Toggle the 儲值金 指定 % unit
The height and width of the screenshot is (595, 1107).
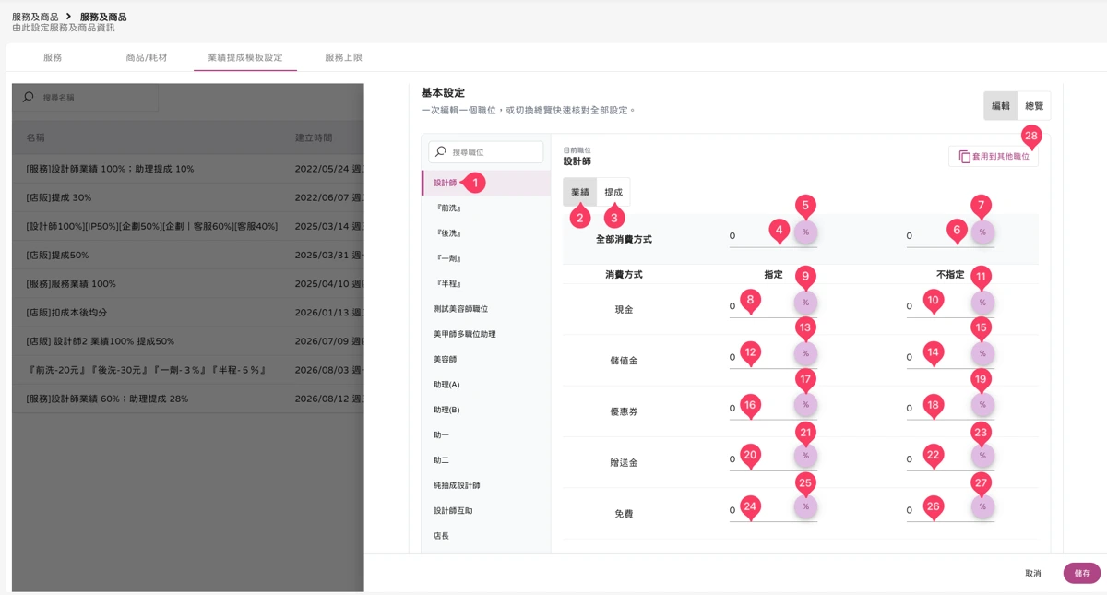tap(805, 353)
